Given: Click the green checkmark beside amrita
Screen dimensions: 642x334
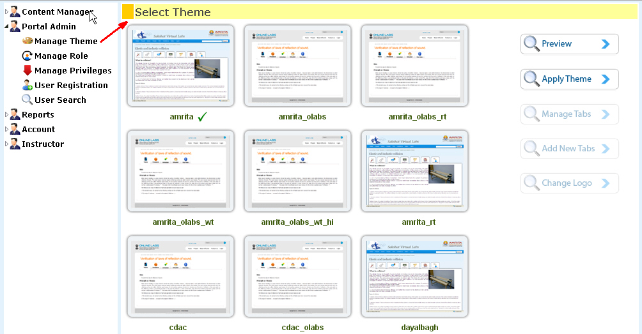Looking at the screenshot, I should 202,117.
